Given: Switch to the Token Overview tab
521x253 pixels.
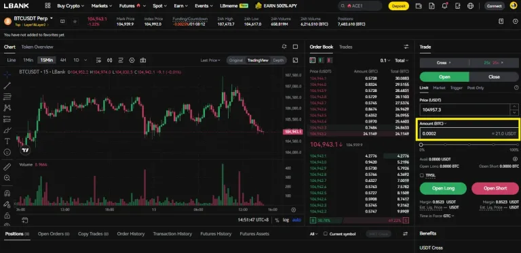Looking at the screenshot, I should (x=37, y=47).
